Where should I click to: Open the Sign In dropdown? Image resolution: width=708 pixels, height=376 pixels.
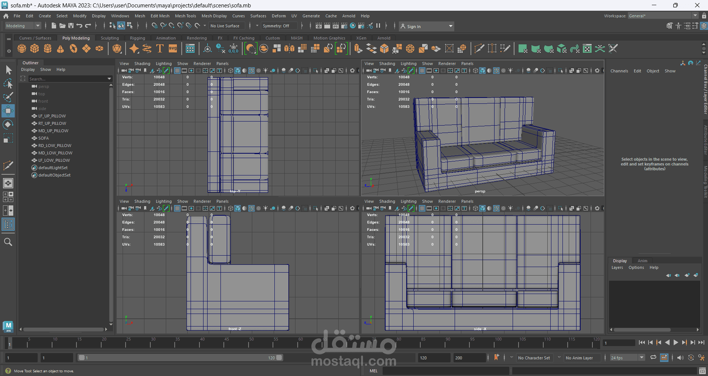click(427, 26)
